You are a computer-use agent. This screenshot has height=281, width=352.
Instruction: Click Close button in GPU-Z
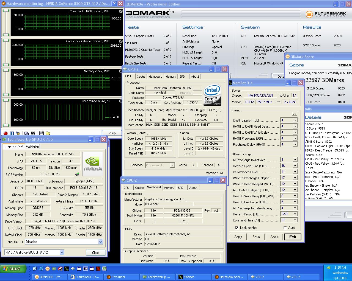[x=96, y=252]
